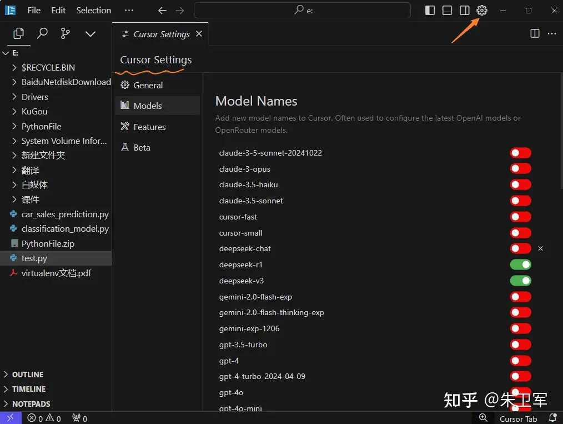Disable the deepseek-v3 model toggle
The image size is (563, 424).
[520, 281]
